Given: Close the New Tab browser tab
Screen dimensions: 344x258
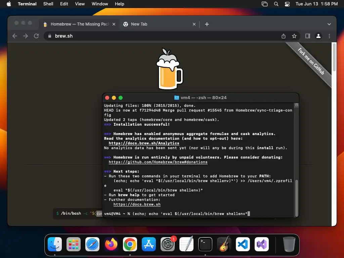Looking at the screenshot, I should 194,24.
